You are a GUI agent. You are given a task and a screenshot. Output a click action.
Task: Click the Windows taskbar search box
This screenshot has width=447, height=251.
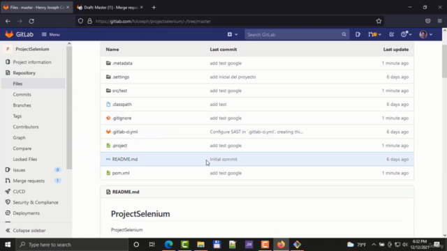72,245
